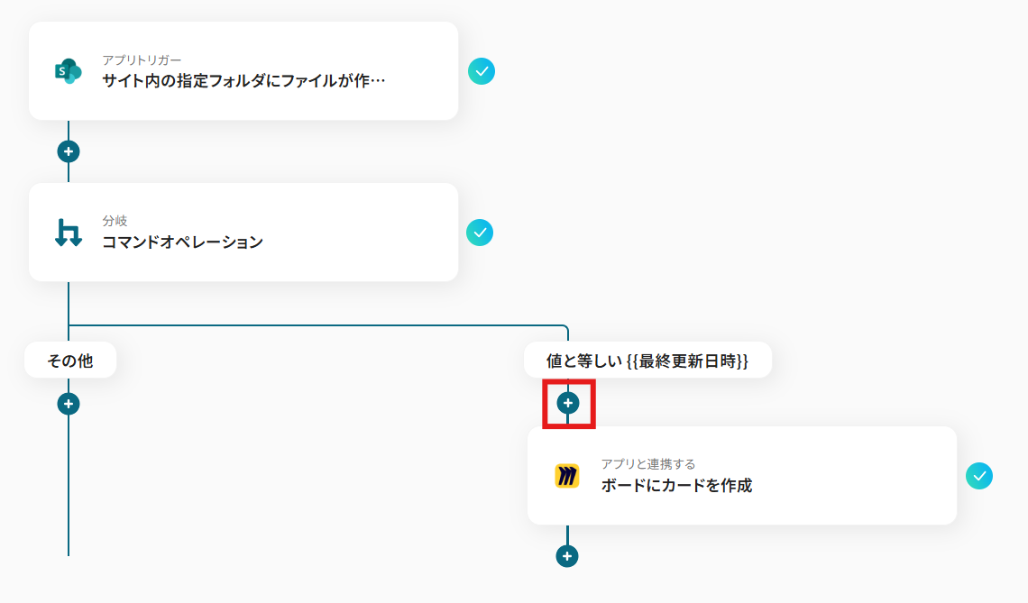The width and height of the screenshot is (1028, 603).
Task: Click the Miro app icon
Action: [x=567, y=476]
